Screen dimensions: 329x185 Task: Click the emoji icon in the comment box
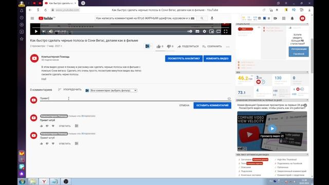(x=229, y=98)
